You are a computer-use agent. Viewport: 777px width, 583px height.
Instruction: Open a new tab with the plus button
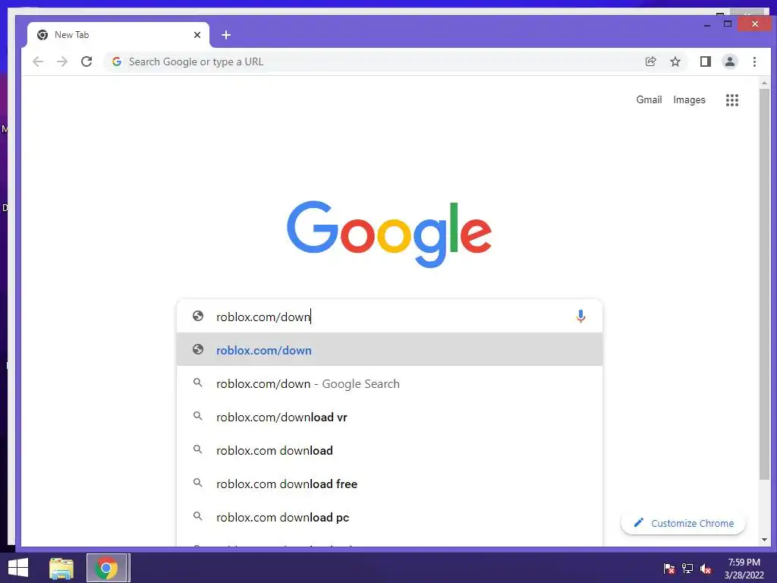(x=226, y=35)
